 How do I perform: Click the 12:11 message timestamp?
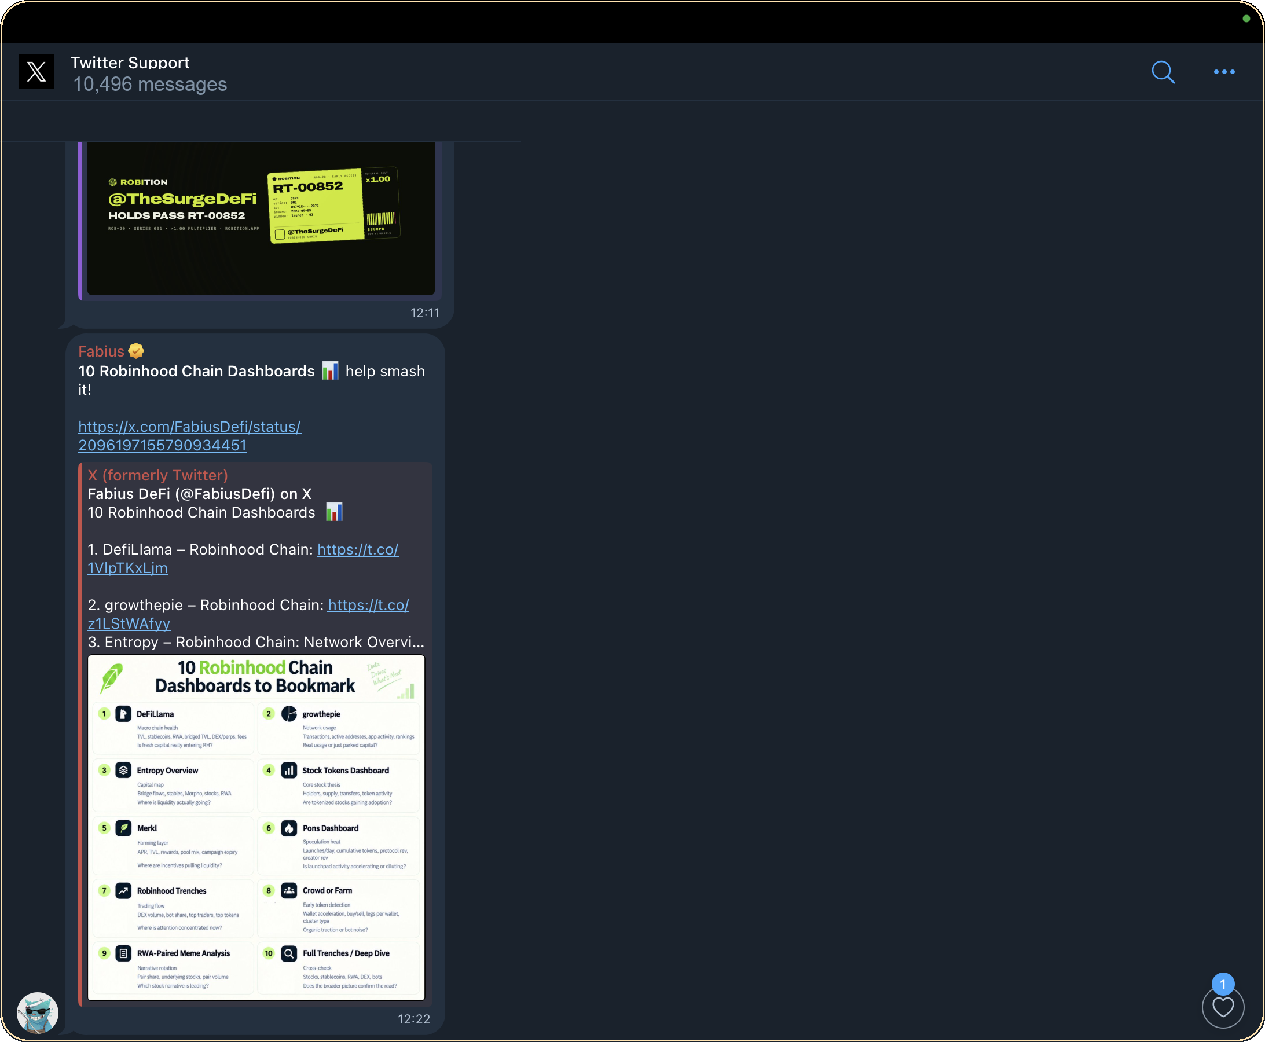click(x=424, y=313)
